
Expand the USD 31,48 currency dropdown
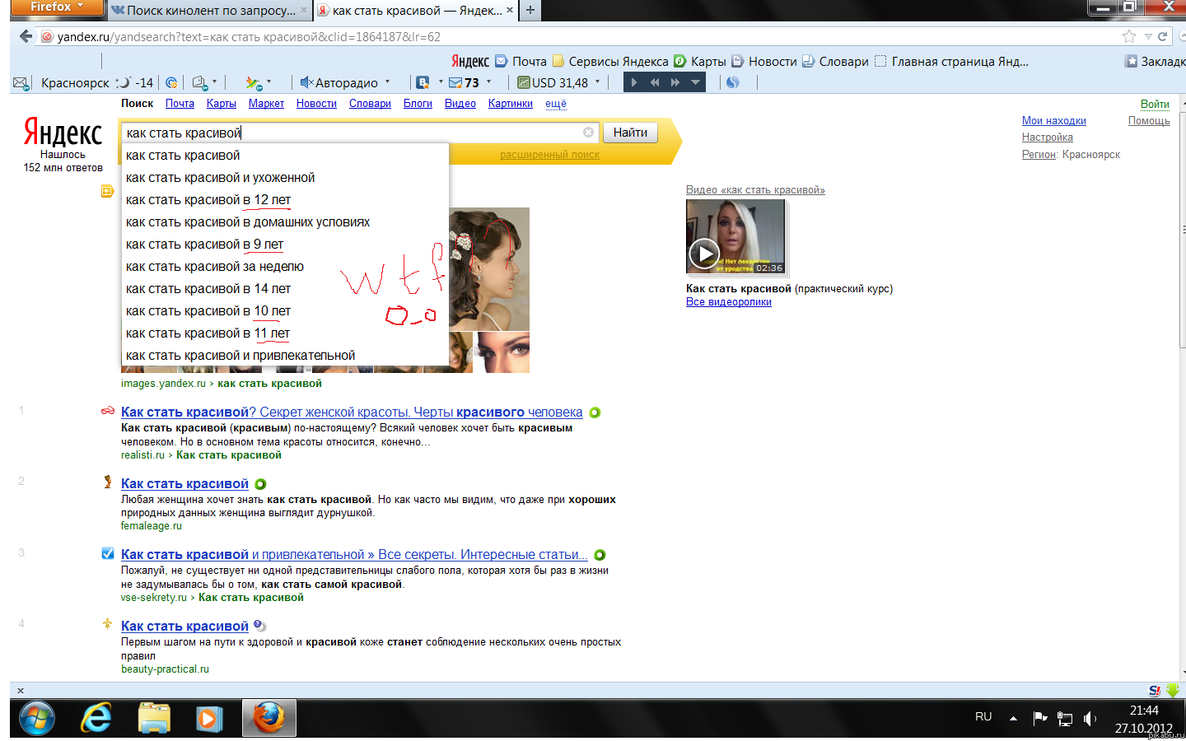point(598,82)
